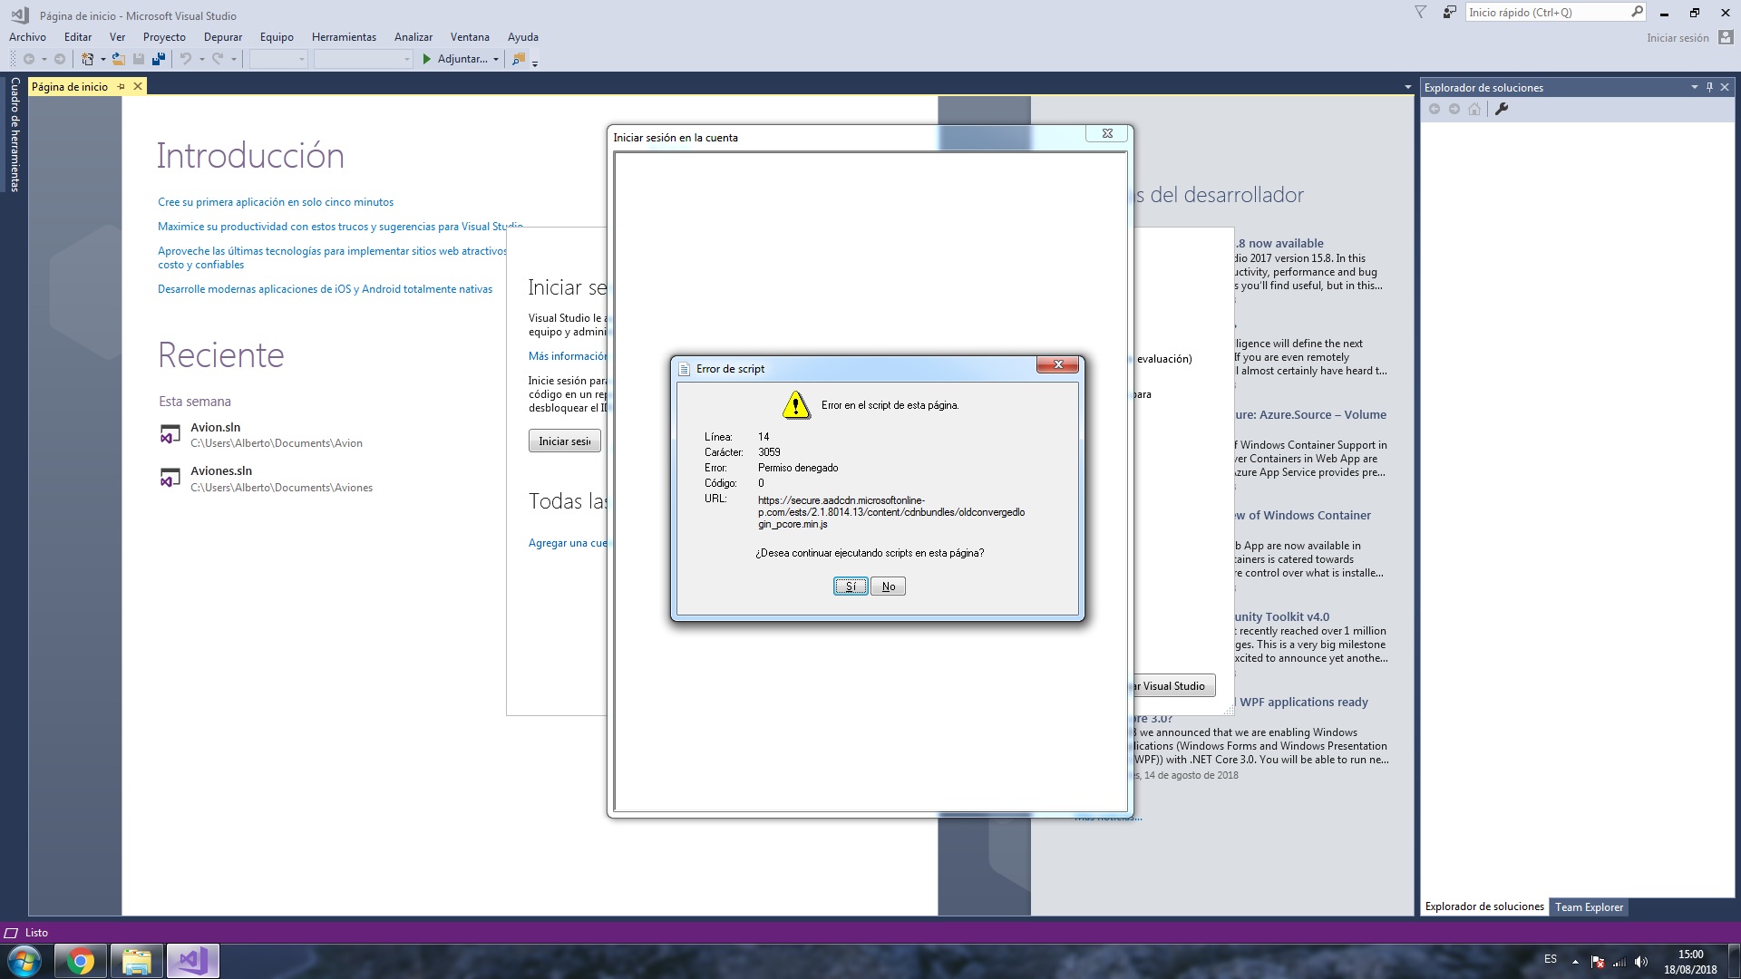1741x979 pixels.
Task: Click the Find in Files toolbar icon
Action: [x=518, y=59]
